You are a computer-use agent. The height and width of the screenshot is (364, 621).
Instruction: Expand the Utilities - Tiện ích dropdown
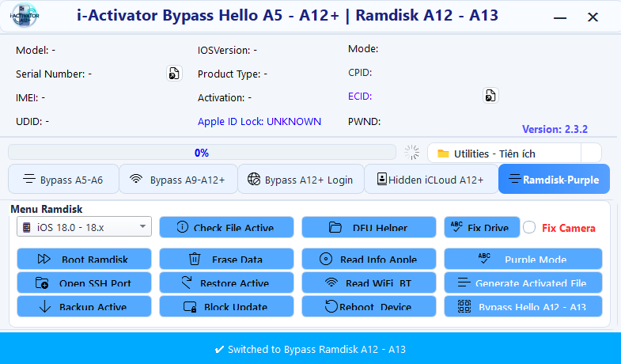click(x=591, y=153)
